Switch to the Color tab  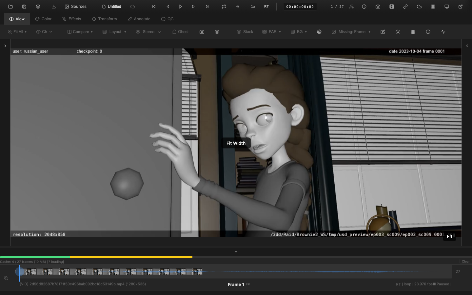tap(43, 19)
